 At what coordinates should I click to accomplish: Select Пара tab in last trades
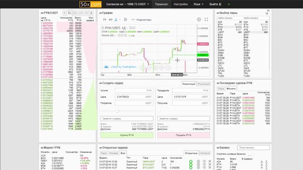(x=221, y=89)
